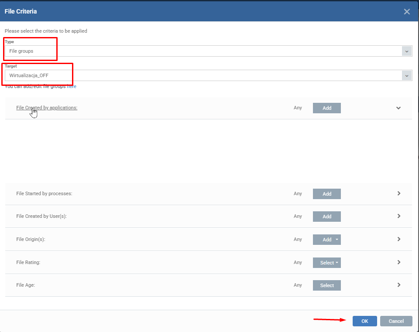Click the Target dropdown arrow icon
Screen dimensions: 419x332
(x=407, y=75)
